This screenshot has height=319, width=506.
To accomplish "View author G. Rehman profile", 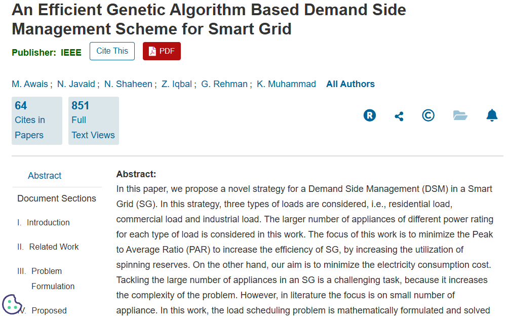I will pyautogui.click(x=224, y=84).
